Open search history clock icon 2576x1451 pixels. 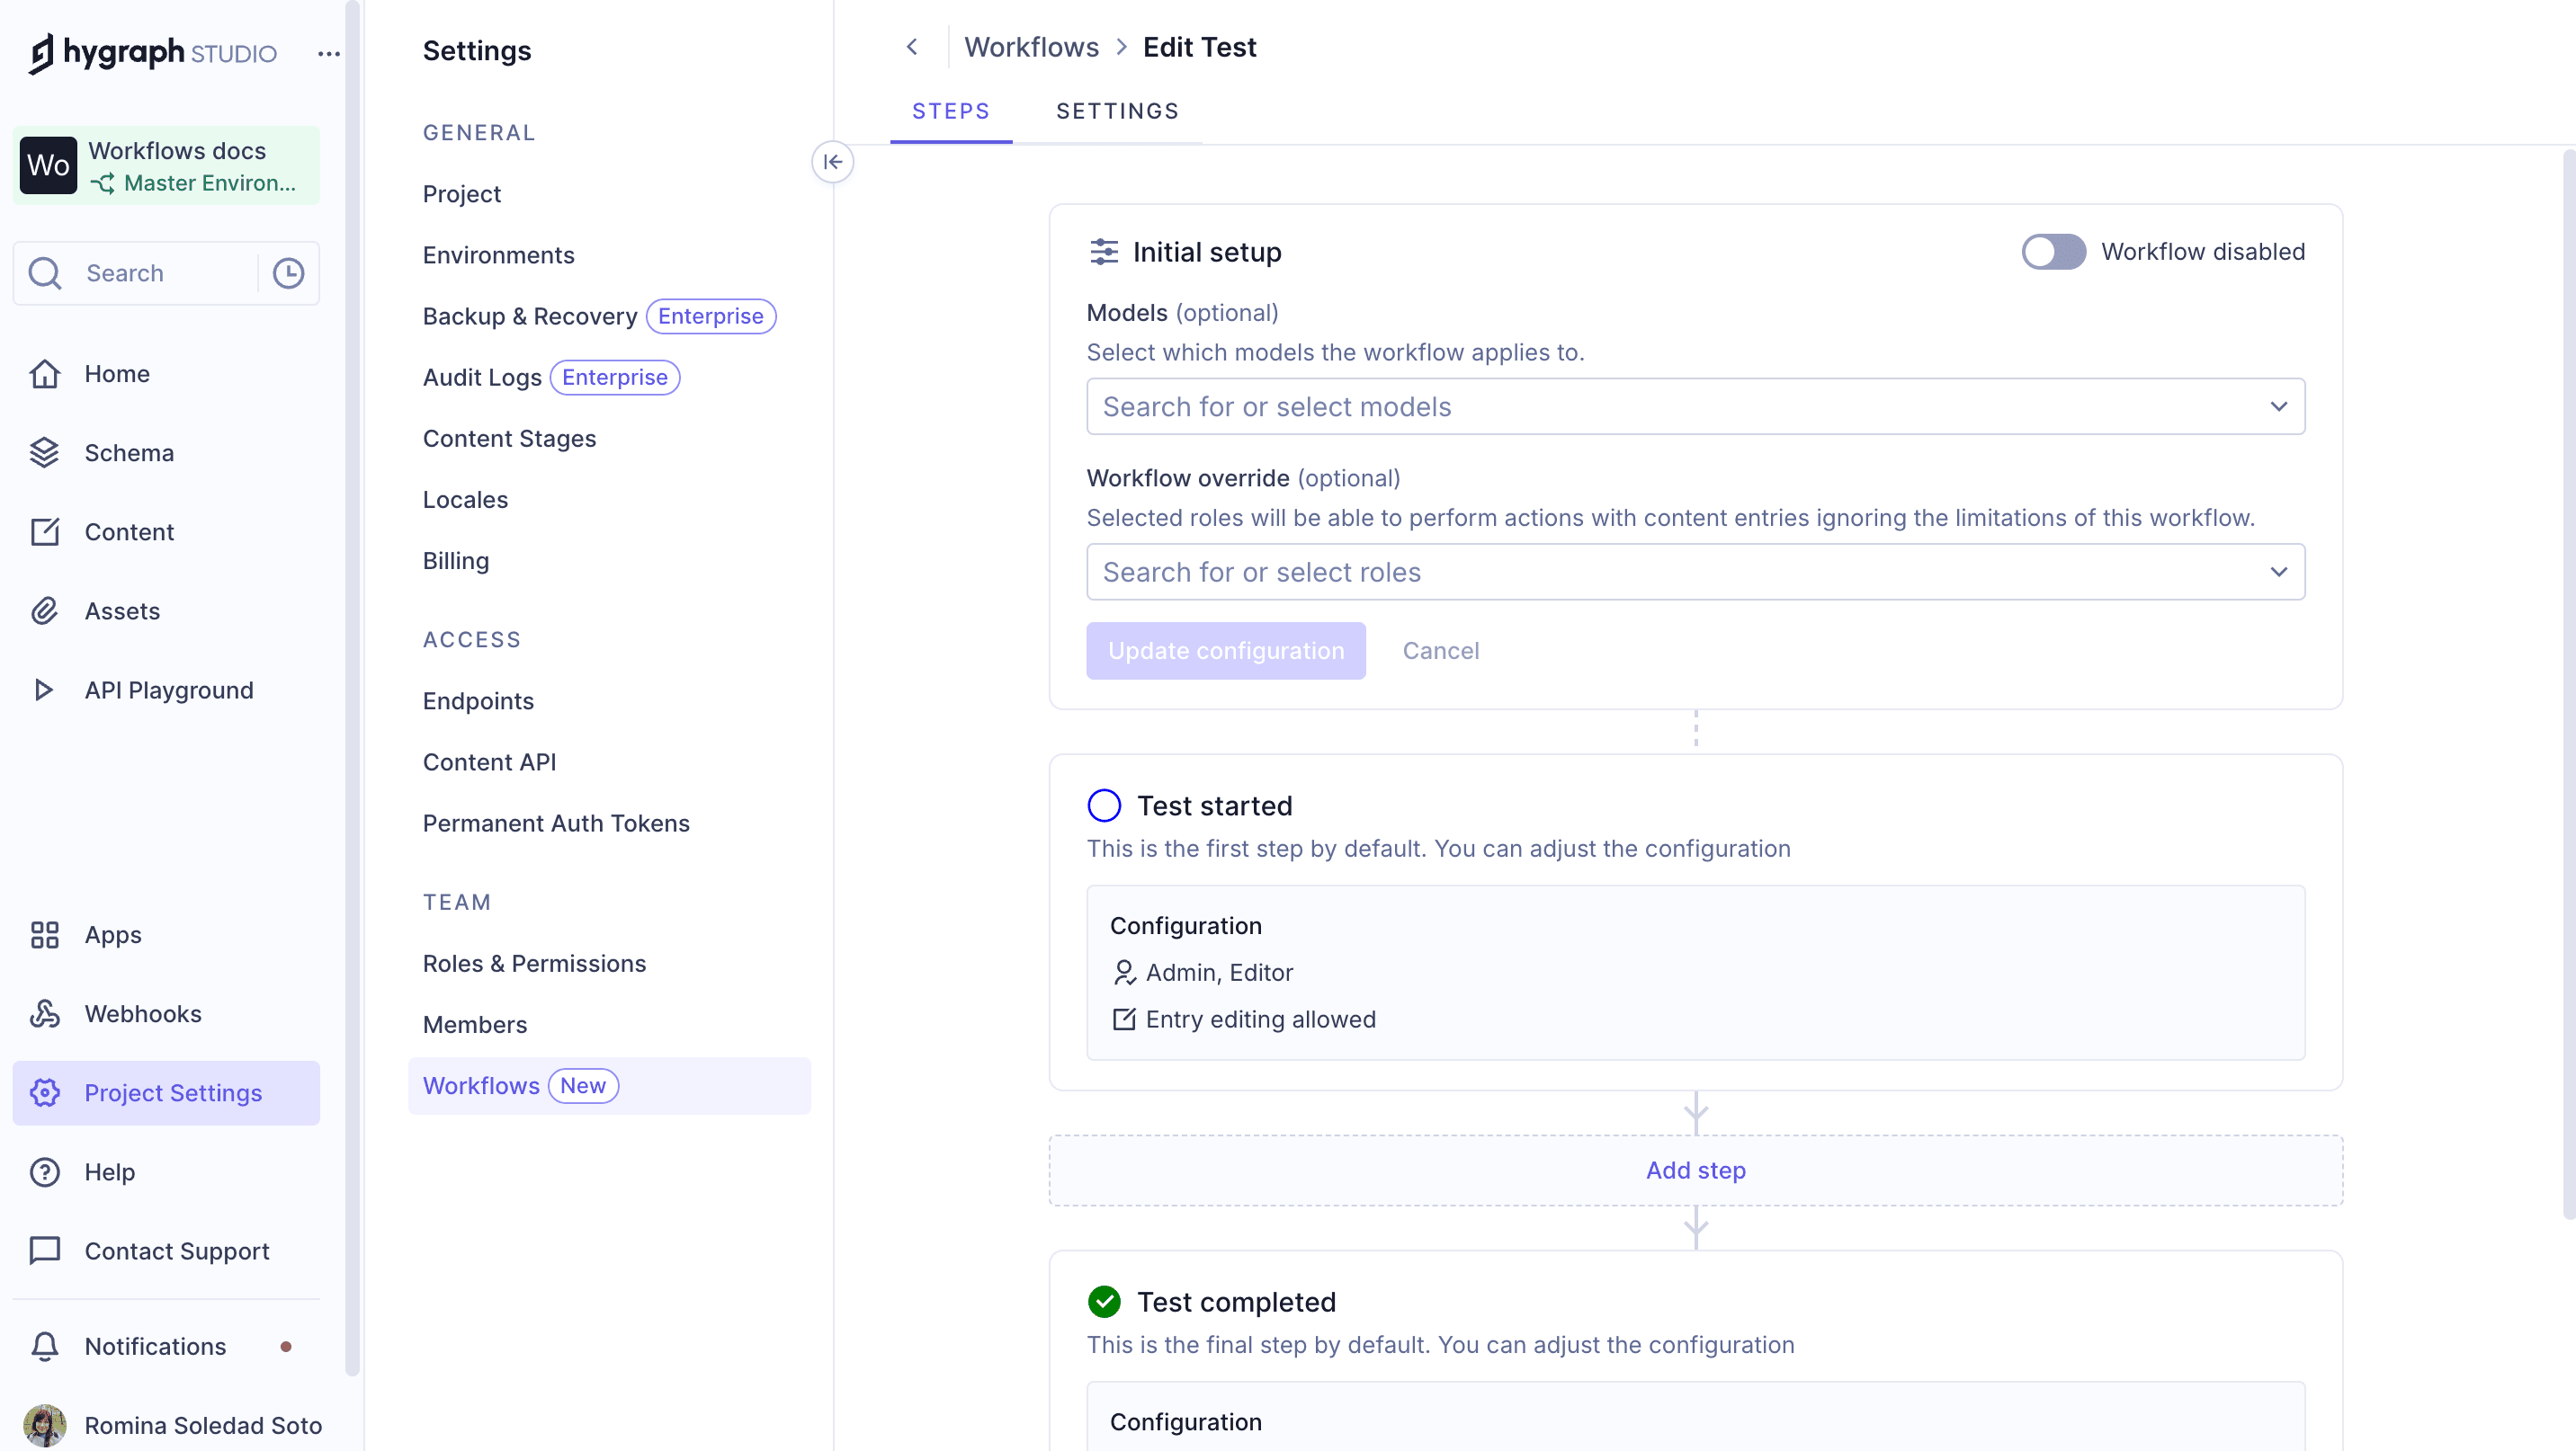click(288, 272)
